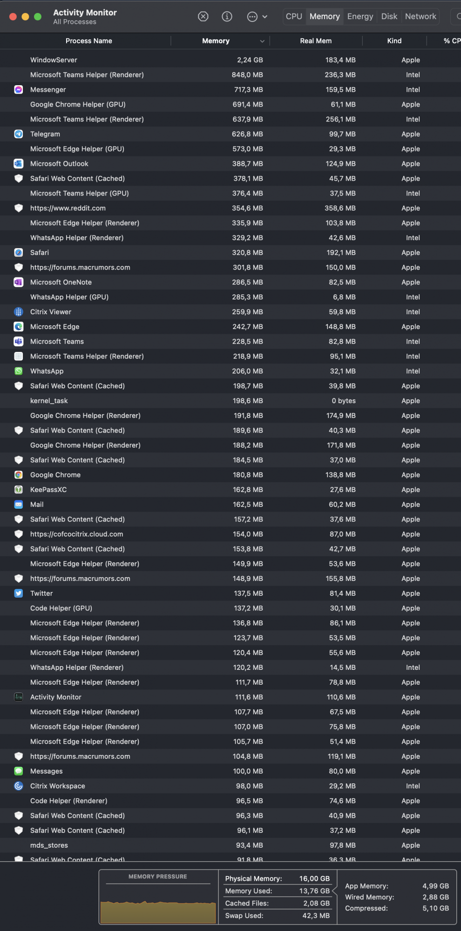
Task: Click the Twitter app icon
Action: pyautogui.click(x=19, y=593)
